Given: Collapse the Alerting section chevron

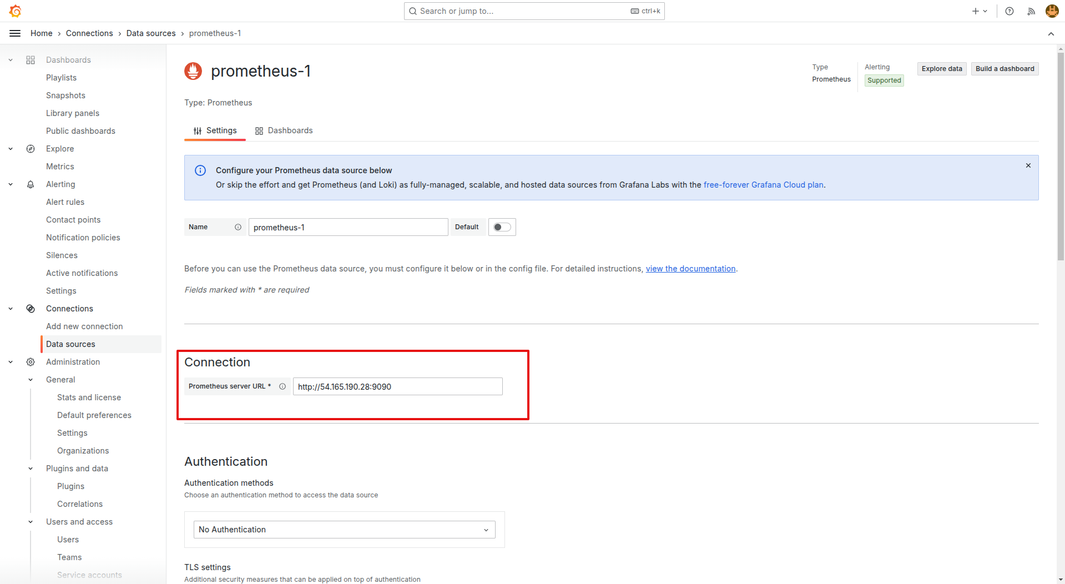Looking at the screenshot, I should click(x=11, y=184).
